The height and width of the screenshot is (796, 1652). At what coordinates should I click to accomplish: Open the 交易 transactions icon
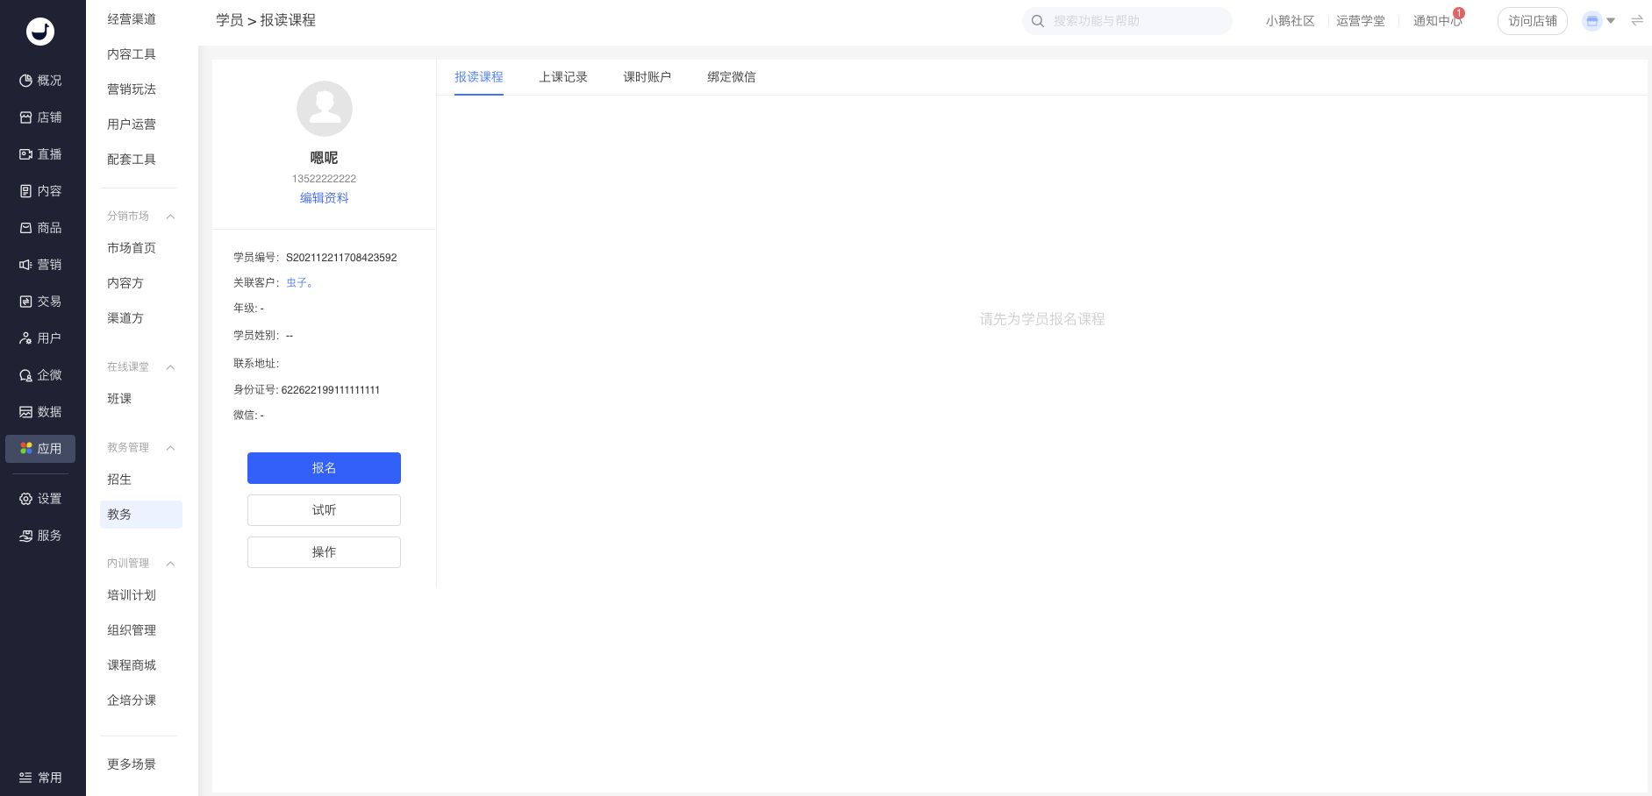pyautogui.click(x=25, y=302)
